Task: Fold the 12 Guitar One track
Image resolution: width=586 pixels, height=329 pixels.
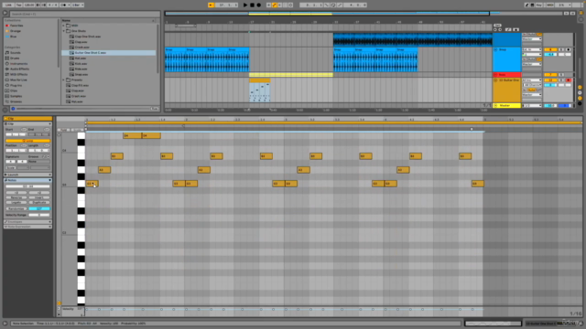Action: coord(495,80)
